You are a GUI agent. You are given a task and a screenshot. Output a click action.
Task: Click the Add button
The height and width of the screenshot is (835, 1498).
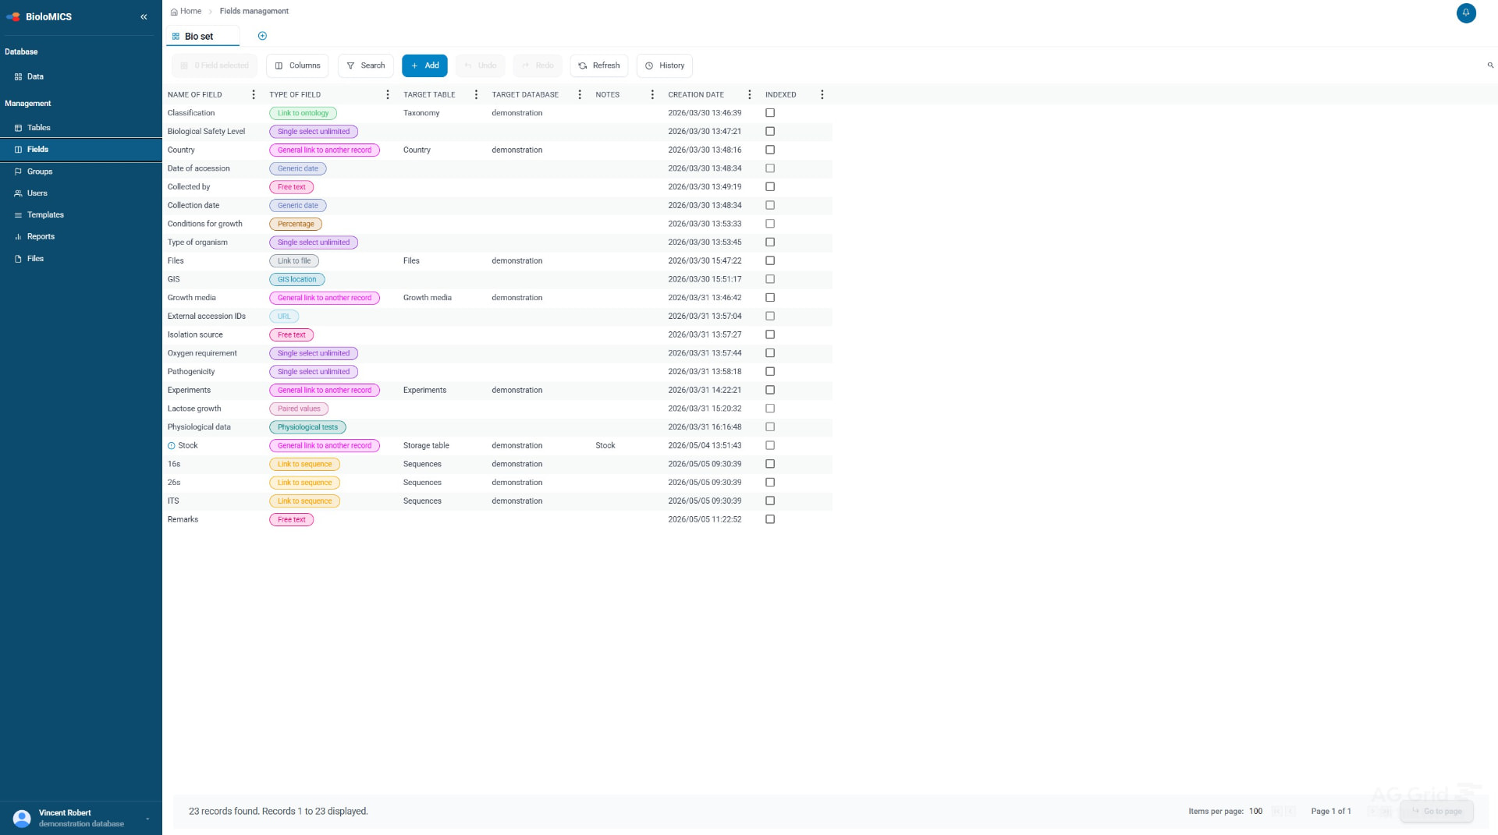(424, 65)
